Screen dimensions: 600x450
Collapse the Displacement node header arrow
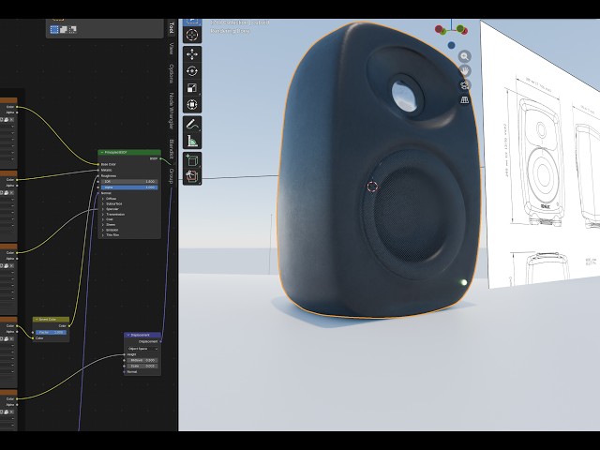click(127, 335)
